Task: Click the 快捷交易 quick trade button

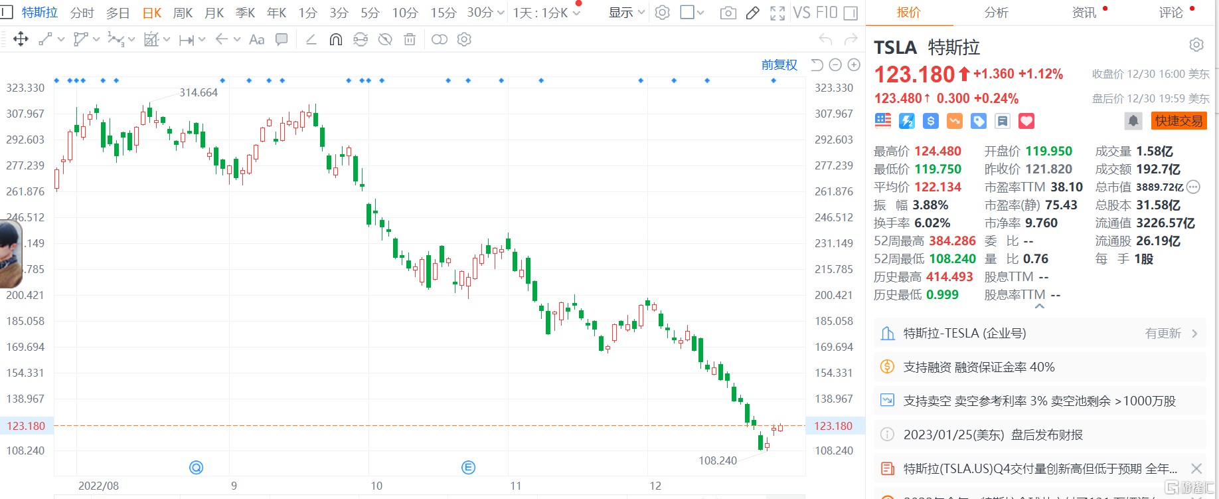Action: (x=1178, y=121)
